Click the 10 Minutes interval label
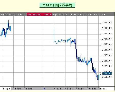The image size is (115, 92). 20,15
